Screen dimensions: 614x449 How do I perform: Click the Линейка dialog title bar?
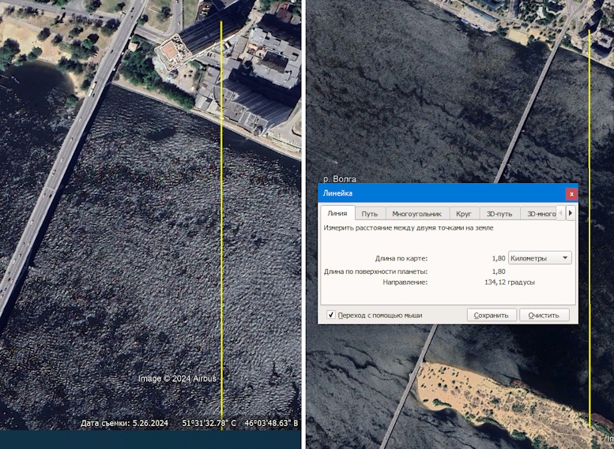click(x=448, y=193)
